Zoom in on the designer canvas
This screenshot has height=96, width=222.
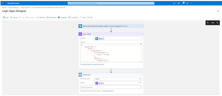click(x=208, y=23)
